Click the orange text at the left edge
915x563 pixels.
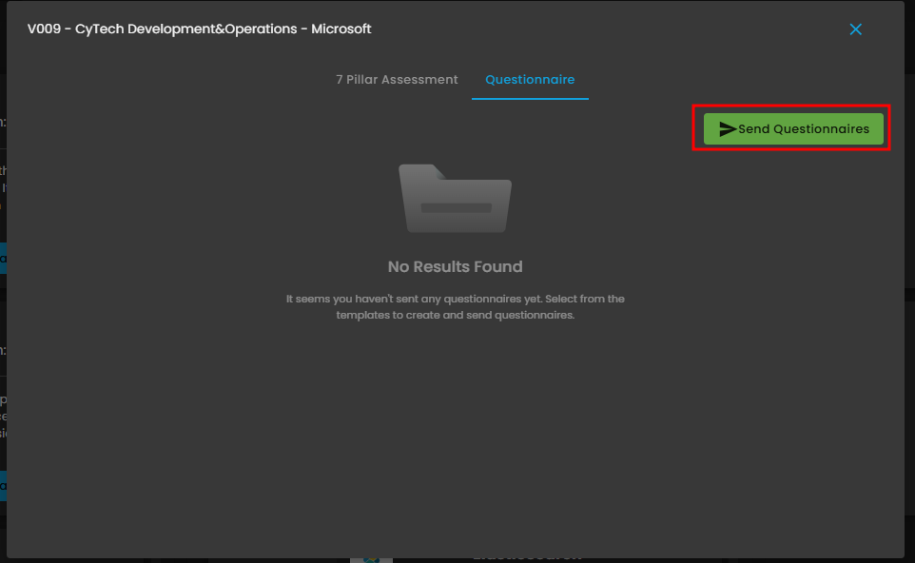3,172
